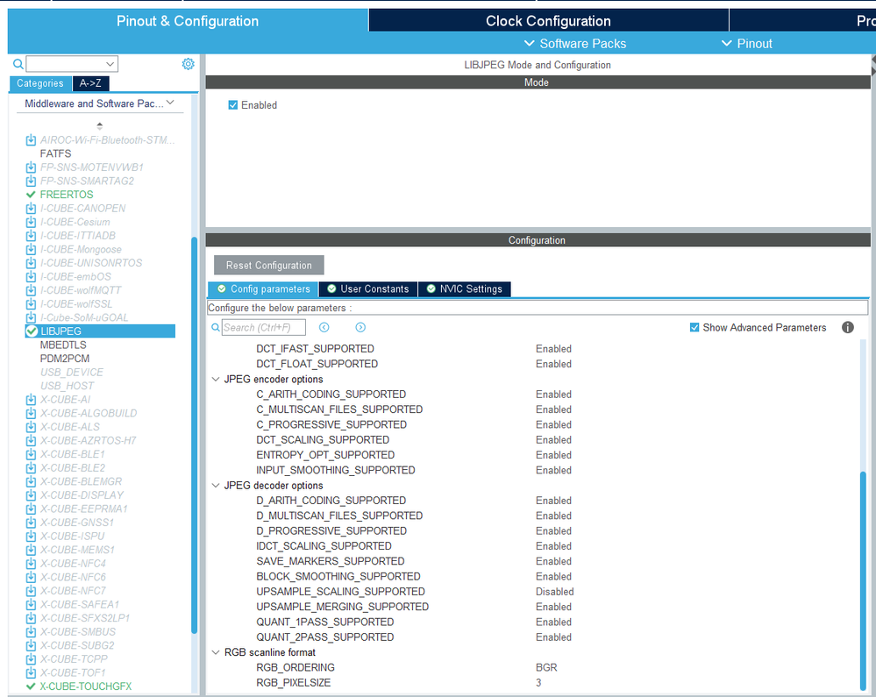Click the Reset Configuration button
The image size is (876, 697).
pyautogui.click(x=268, y=266)
